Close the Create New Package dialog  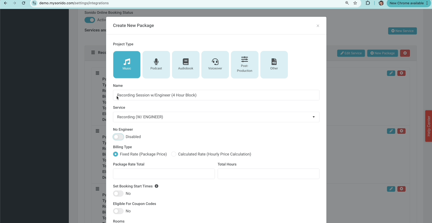pyautogui.click(x=318, y=26)
